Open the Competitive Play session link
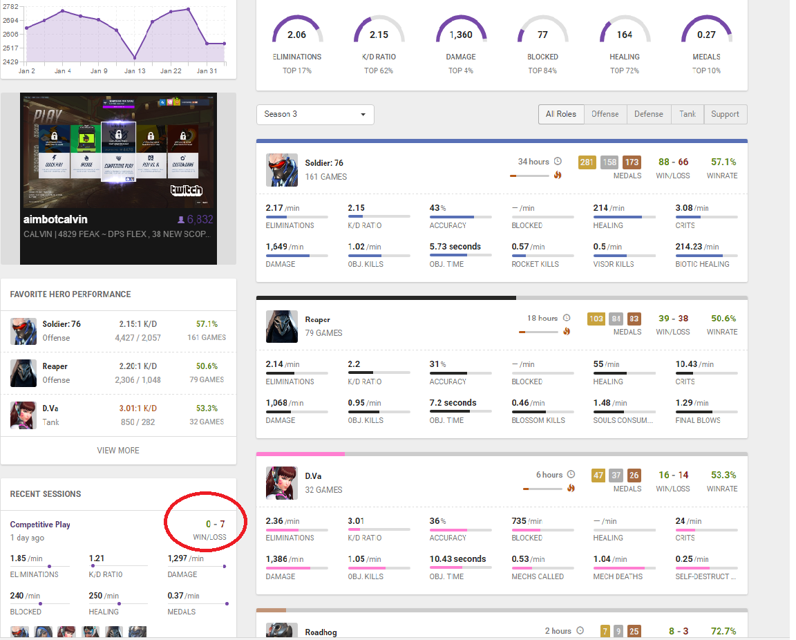The width and height of the screenshot is (796, 640). click(x=40, y=525)
